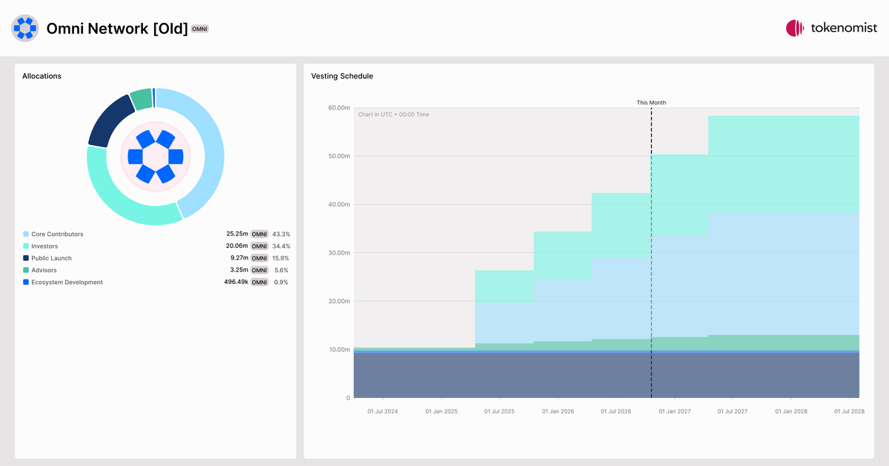Screen dimensions: 889x466
Task: Click the 3.25m allocation value
Action: [x=239, y=271]
